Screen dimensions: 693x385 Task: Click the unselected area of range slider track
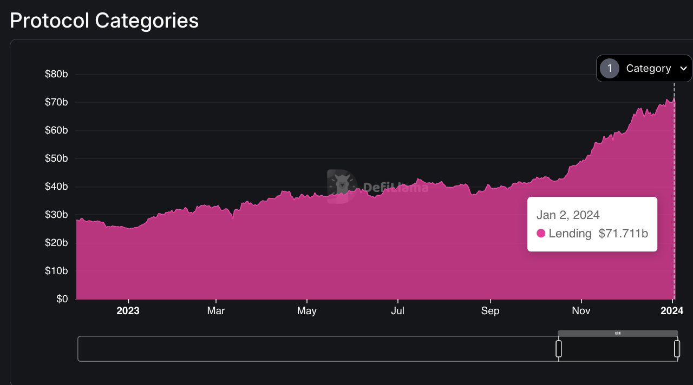pyautogui.click(x=318, y=349)
